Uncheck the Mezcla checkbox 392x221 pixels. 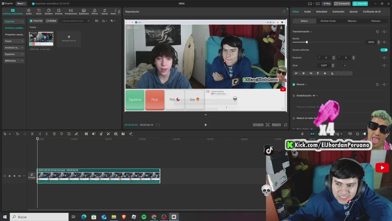[294, 84]
